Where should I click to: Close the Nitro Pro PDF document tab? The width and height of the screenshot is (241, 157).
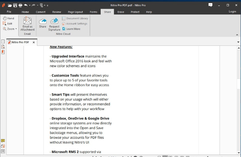tap(33, 42)
